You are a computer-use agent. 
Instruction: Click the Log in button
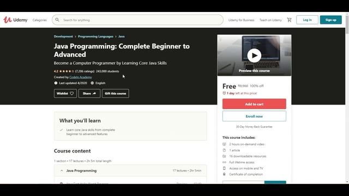(307, 20)
